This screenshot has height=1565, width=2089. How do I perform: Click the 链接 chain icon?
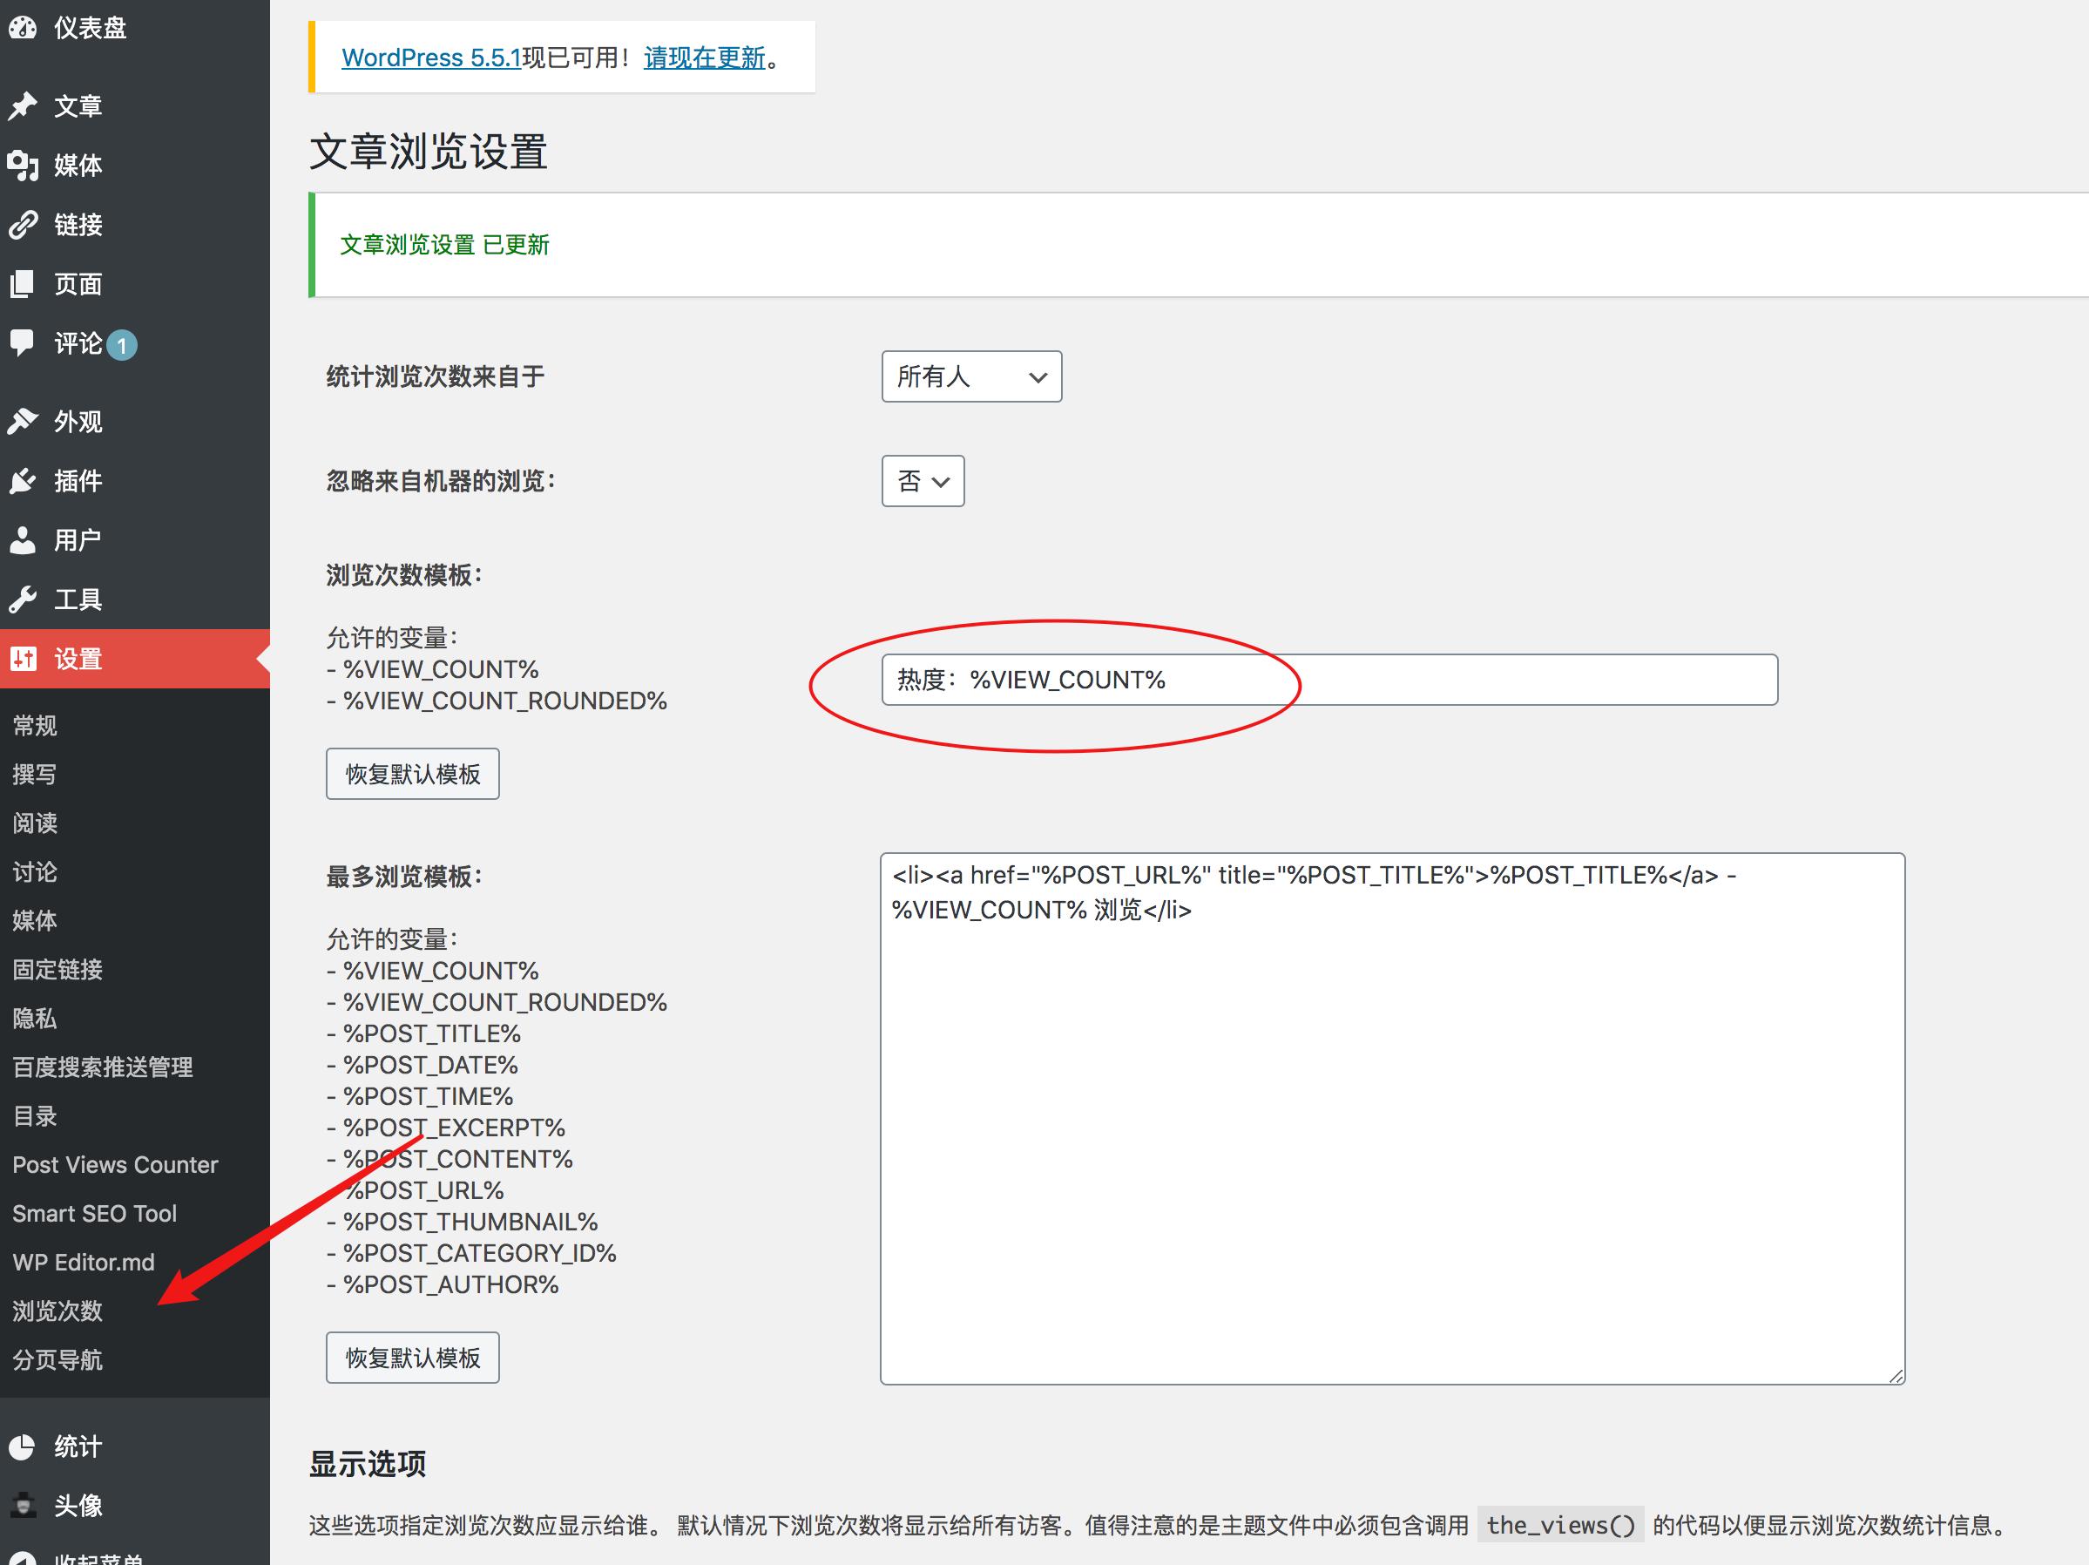[25, 225]
